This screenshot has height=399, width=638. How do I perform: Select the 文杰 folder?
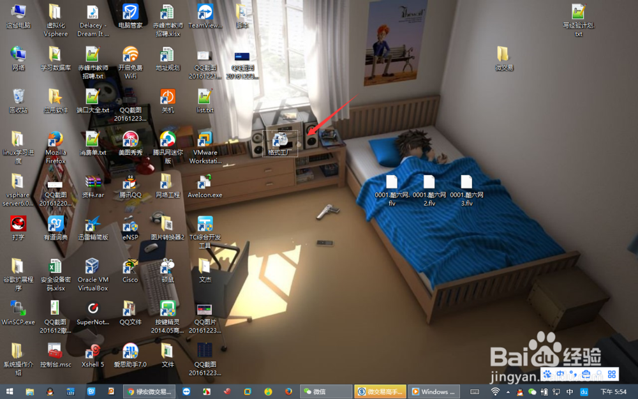[x=205, y=270]
